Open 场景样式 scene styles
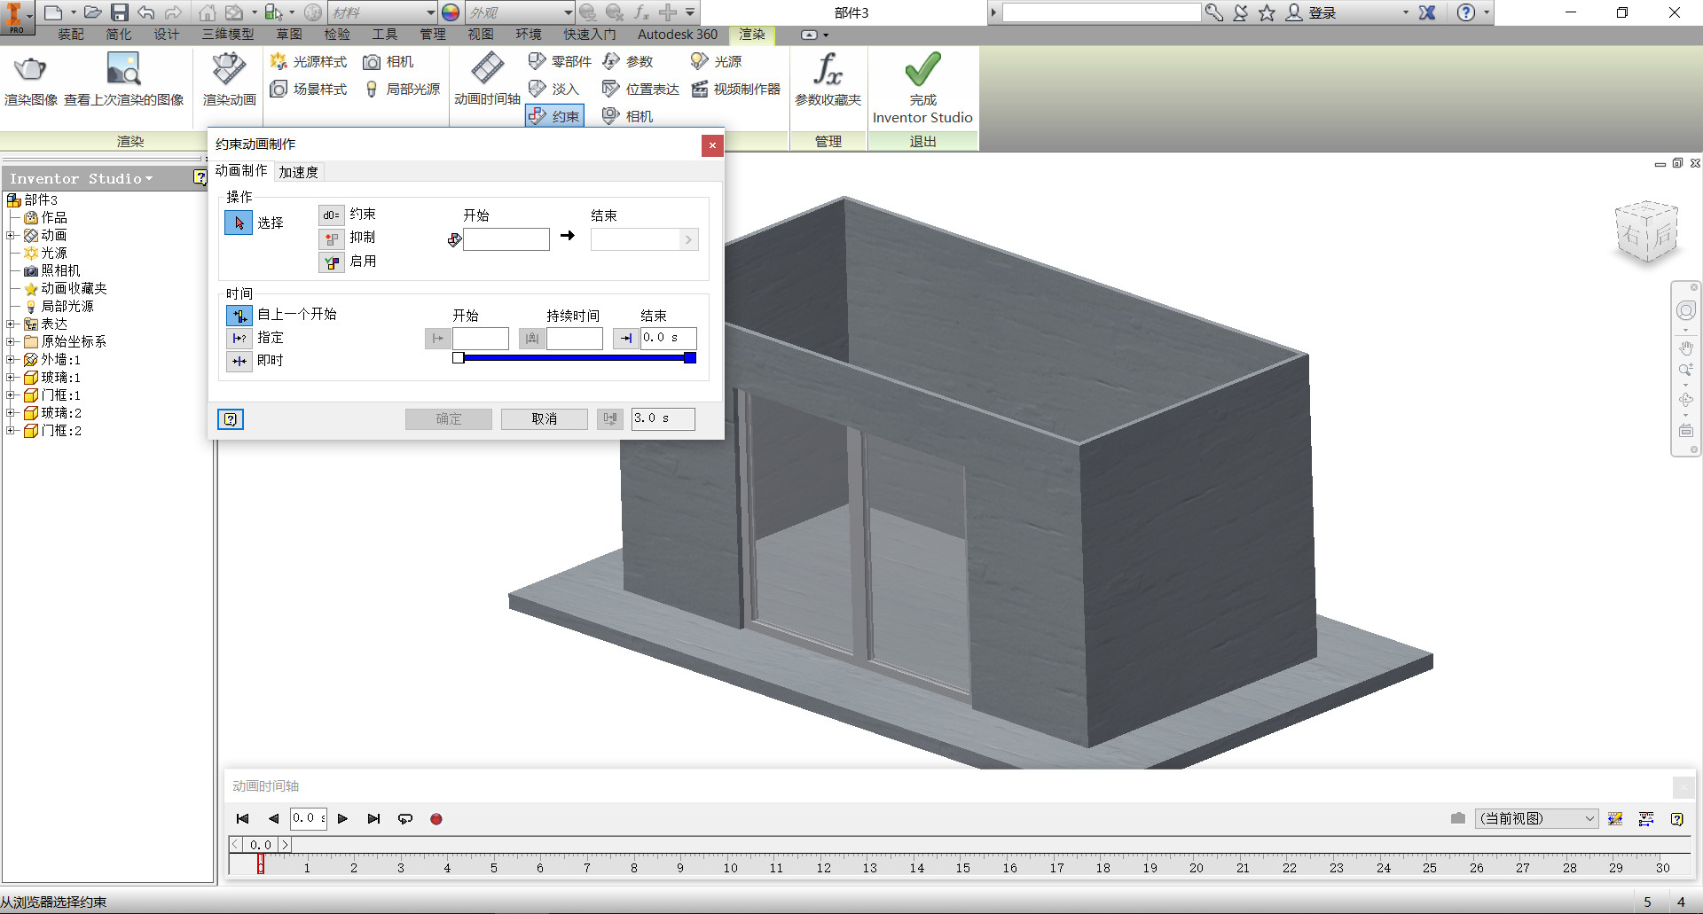The height and width of the screenshot is (914, 1703). coord(309,89)
